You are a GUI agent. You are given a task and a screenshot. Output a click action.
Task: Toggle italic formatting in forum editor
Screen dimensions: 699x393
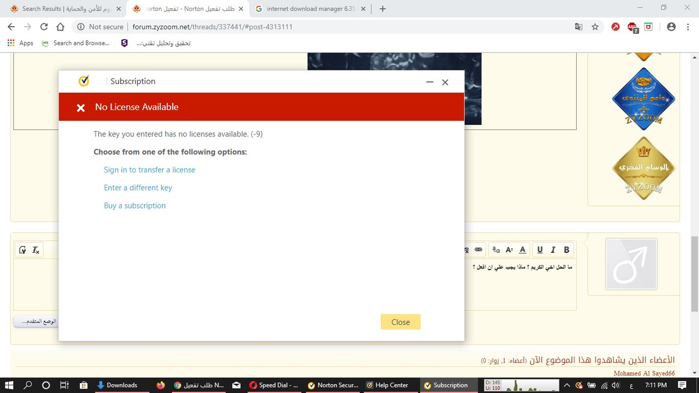pos(553,249)
